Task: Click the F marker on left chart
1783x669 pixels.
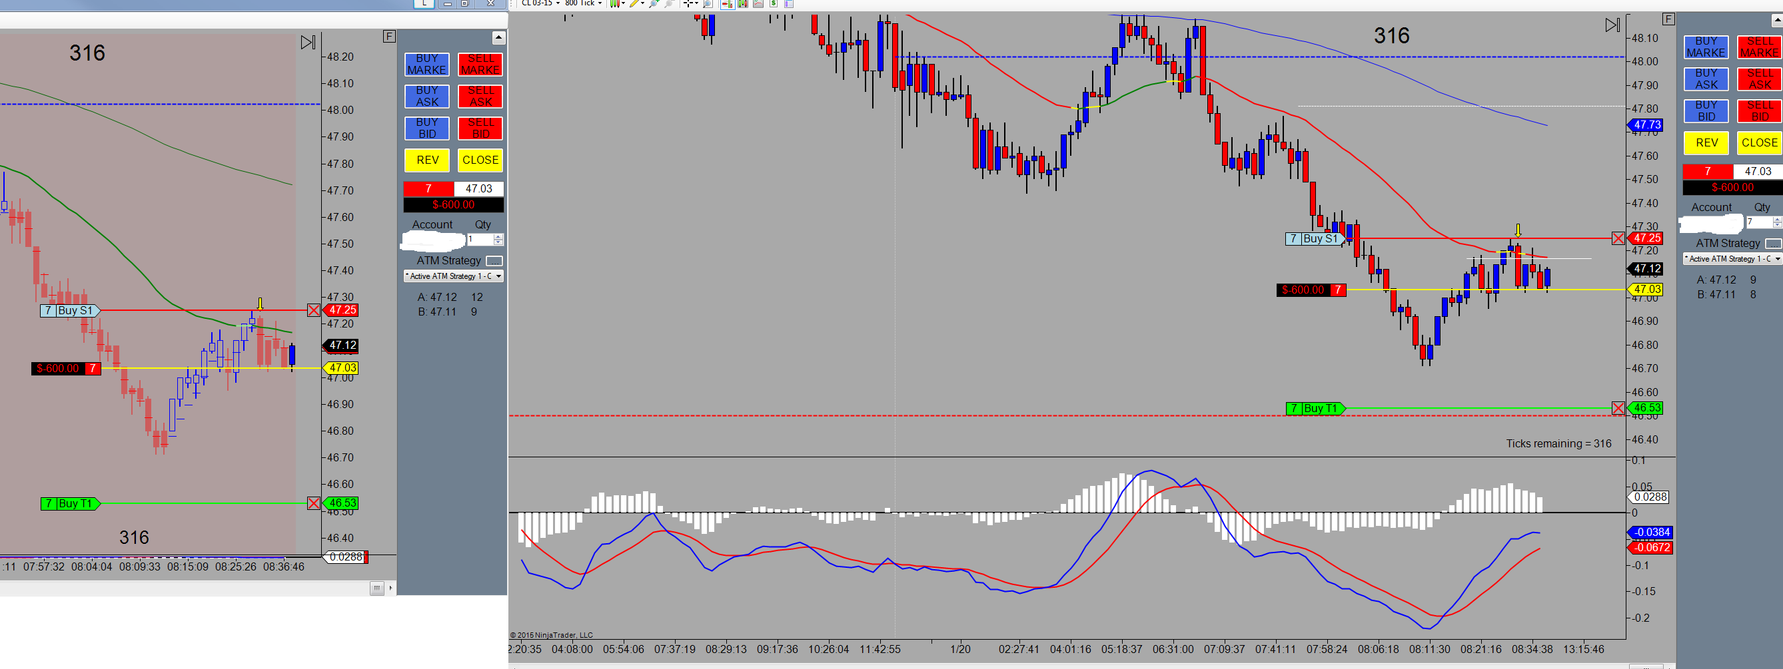Action: (x=389, y=36)
